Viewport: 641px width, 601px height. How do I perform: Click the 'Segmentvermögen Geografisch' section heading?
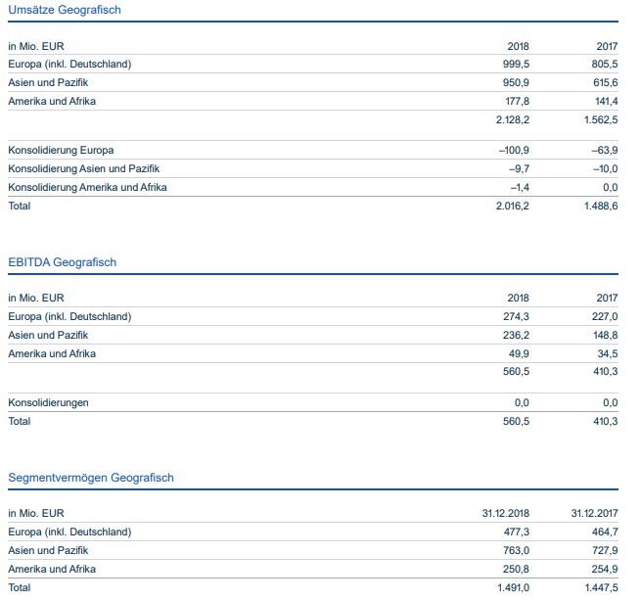click(x=90, y=478)
